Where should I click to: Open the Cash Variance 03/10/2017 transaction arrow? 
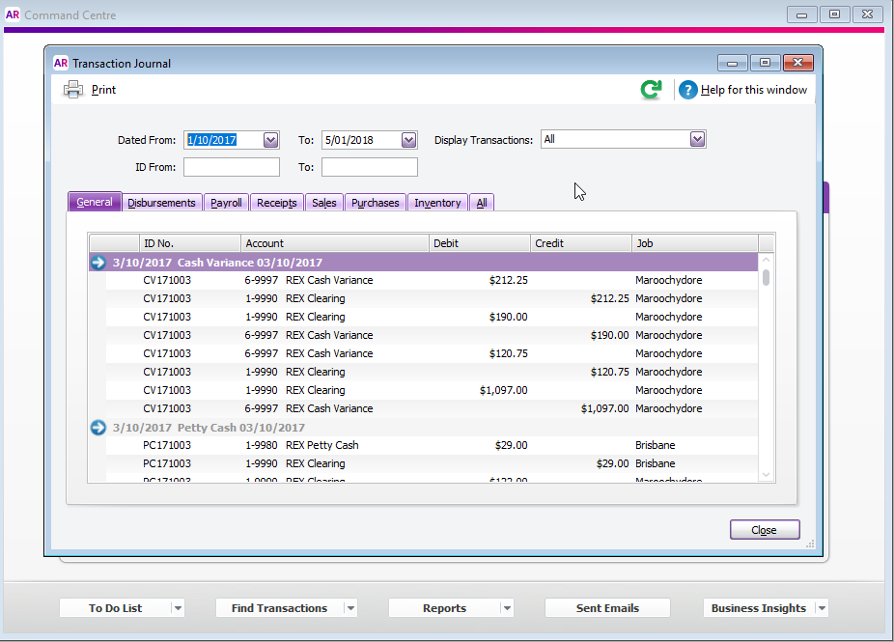coord(98,263)
